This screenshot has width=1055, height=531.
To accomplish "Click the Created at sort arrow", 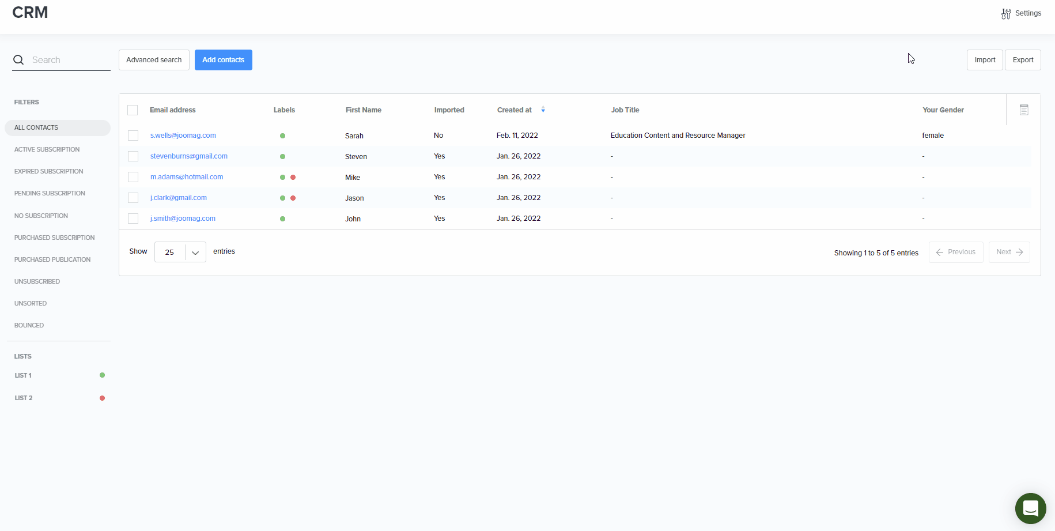I will tap(543, 110).
